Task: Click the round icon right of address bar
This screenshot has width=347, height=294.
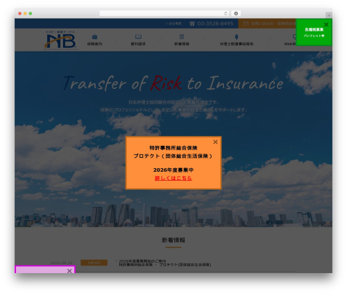Action: click(x=236, y=14)
